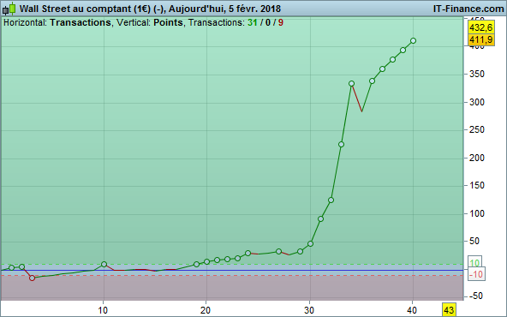Click the green winning transactions count 31
This screenshot has height=317, width=507.
(253, 22)
